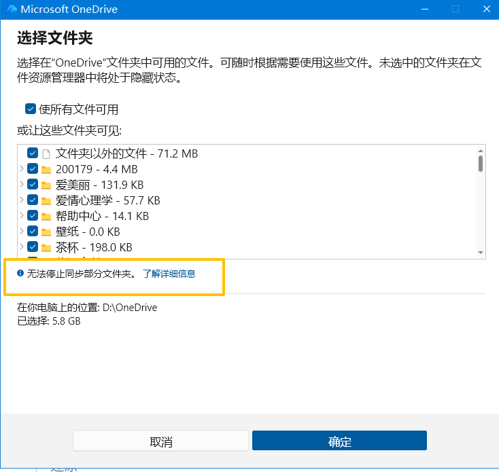Click the OneDrive cloud icon in title bar

12,9
